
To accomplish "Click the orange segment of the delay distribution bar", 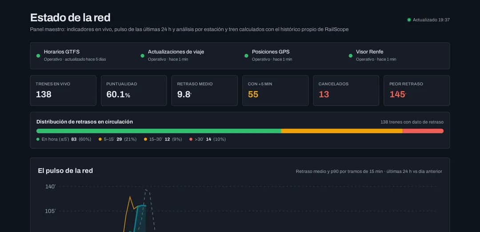I will coord(342,131).
